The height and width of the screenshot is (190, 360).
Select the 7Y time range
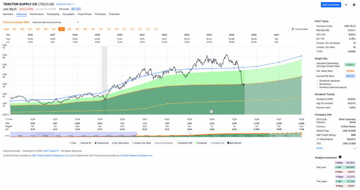coord(109,29)
